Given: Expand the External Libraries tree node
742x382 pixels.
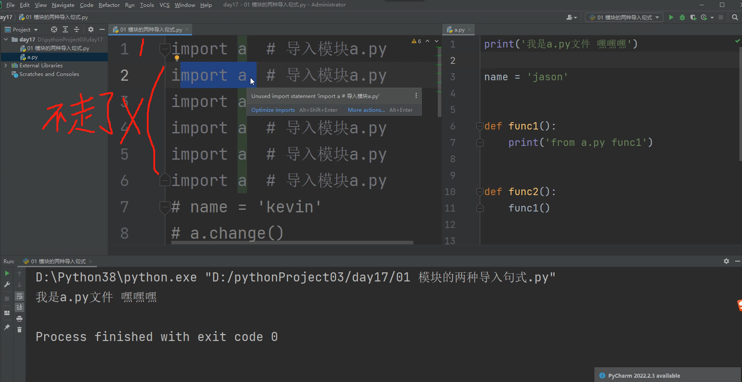Looking at the screenshot, I should tap(6, 66).
